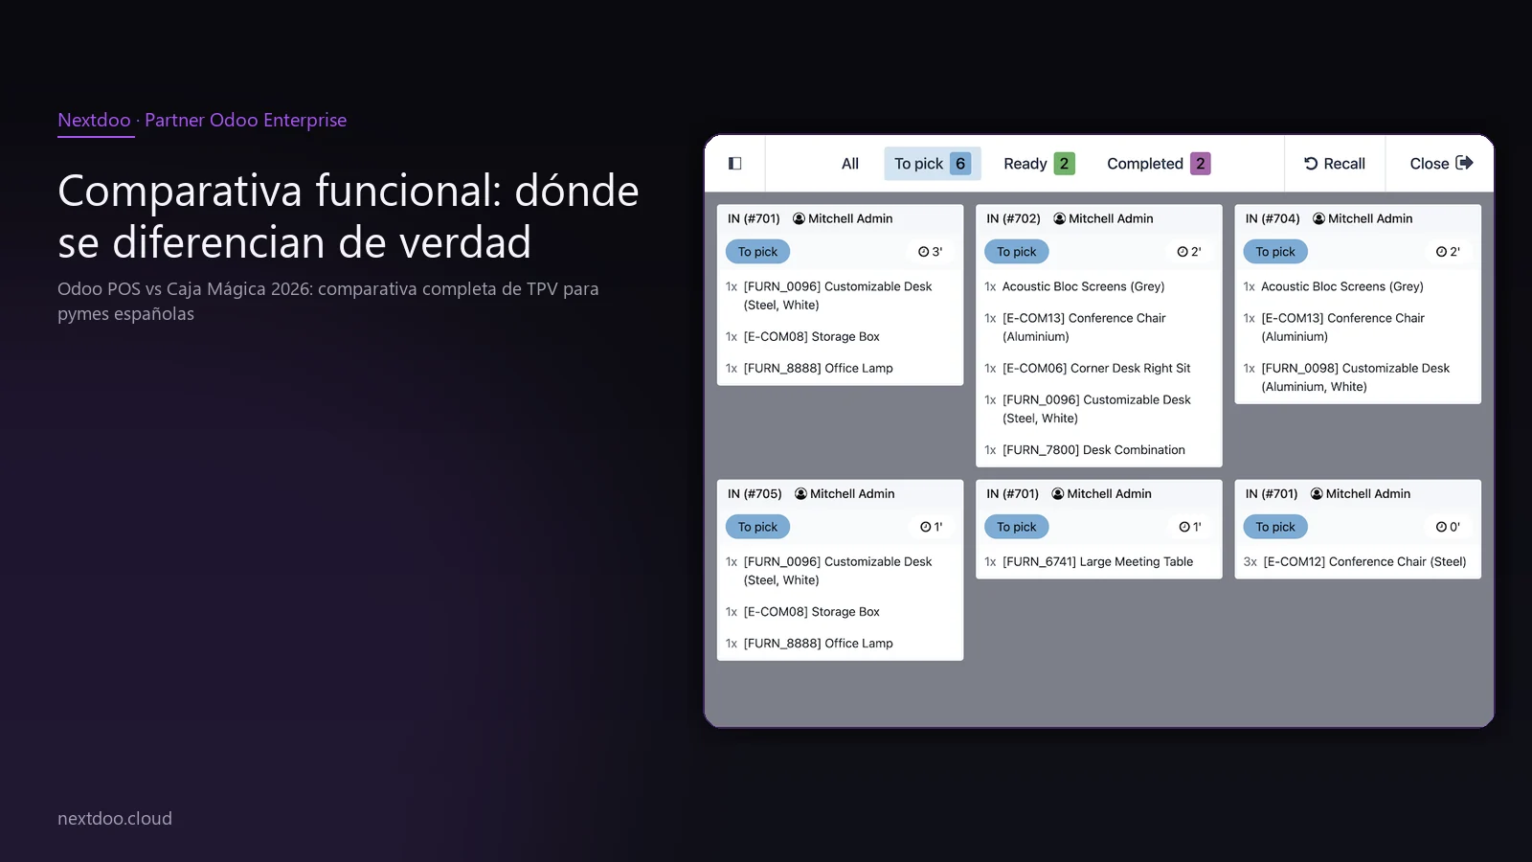Click Mitchell Admin name on order #705
The image size is (1532, 862).
(852, 493)
